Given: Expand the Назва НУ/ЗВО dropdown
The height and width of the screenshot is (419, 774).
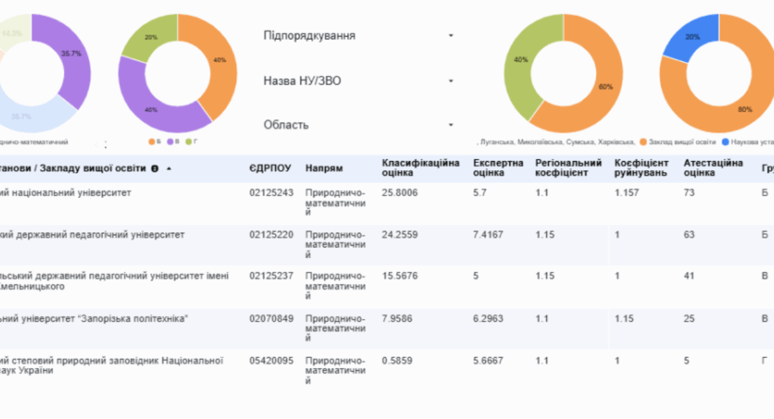Looking at the screenshot, I should (x=359, y=81).
